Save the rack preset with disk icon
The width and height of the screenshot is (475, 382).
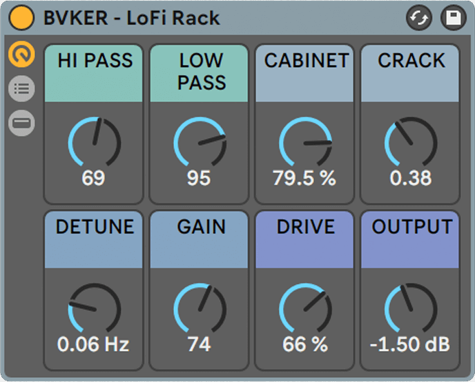coord(453,18)
